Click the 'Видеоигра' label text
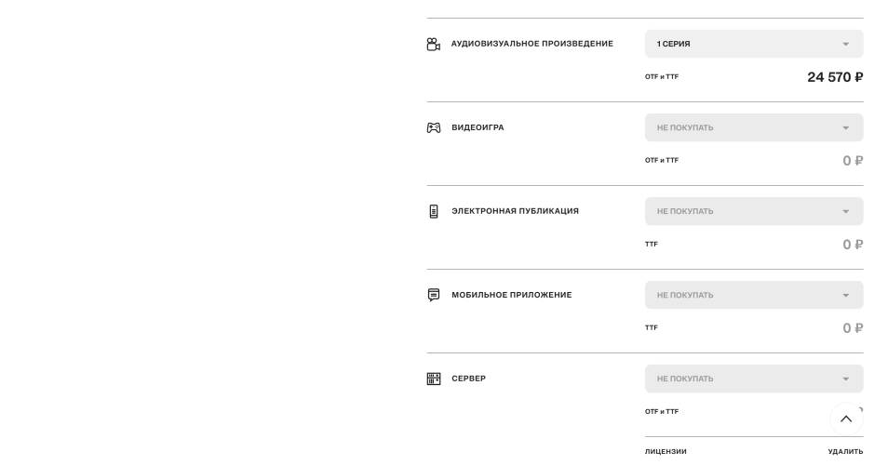The image size is (874, 465). [x=477, y=127]
